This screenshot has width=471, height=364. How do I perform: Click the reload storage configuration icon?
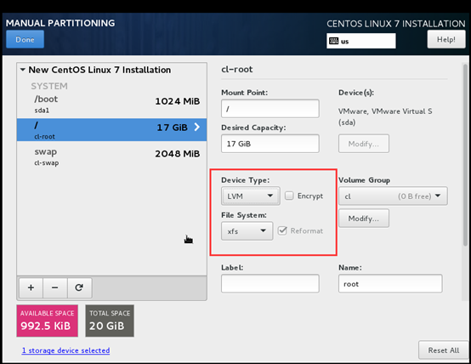coord(79,287)
